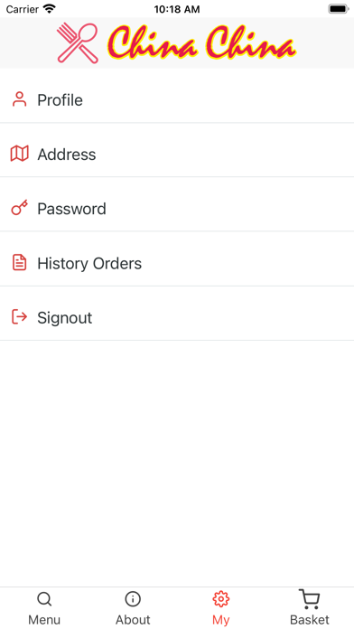Go to the Basket tab
The width and height of the screenshot is (354, 629).
point(310,607)
